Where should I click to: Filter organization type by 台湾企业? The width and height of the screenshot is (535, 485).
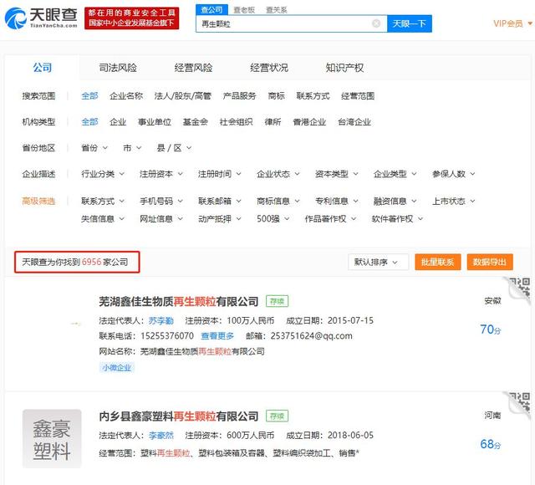pos(354,122)
